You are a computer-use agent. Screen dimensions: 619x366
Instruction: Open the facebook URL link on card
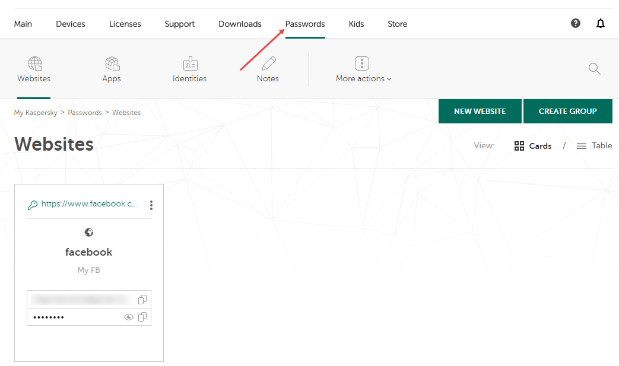[89, 204]
